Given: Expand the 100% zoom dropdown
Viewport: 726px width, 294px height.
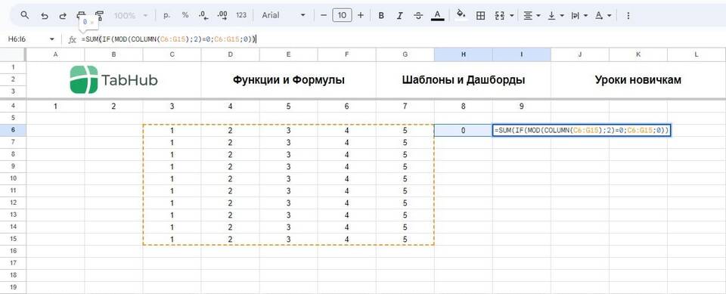Looking at the screenshot, I should point(131,15).
